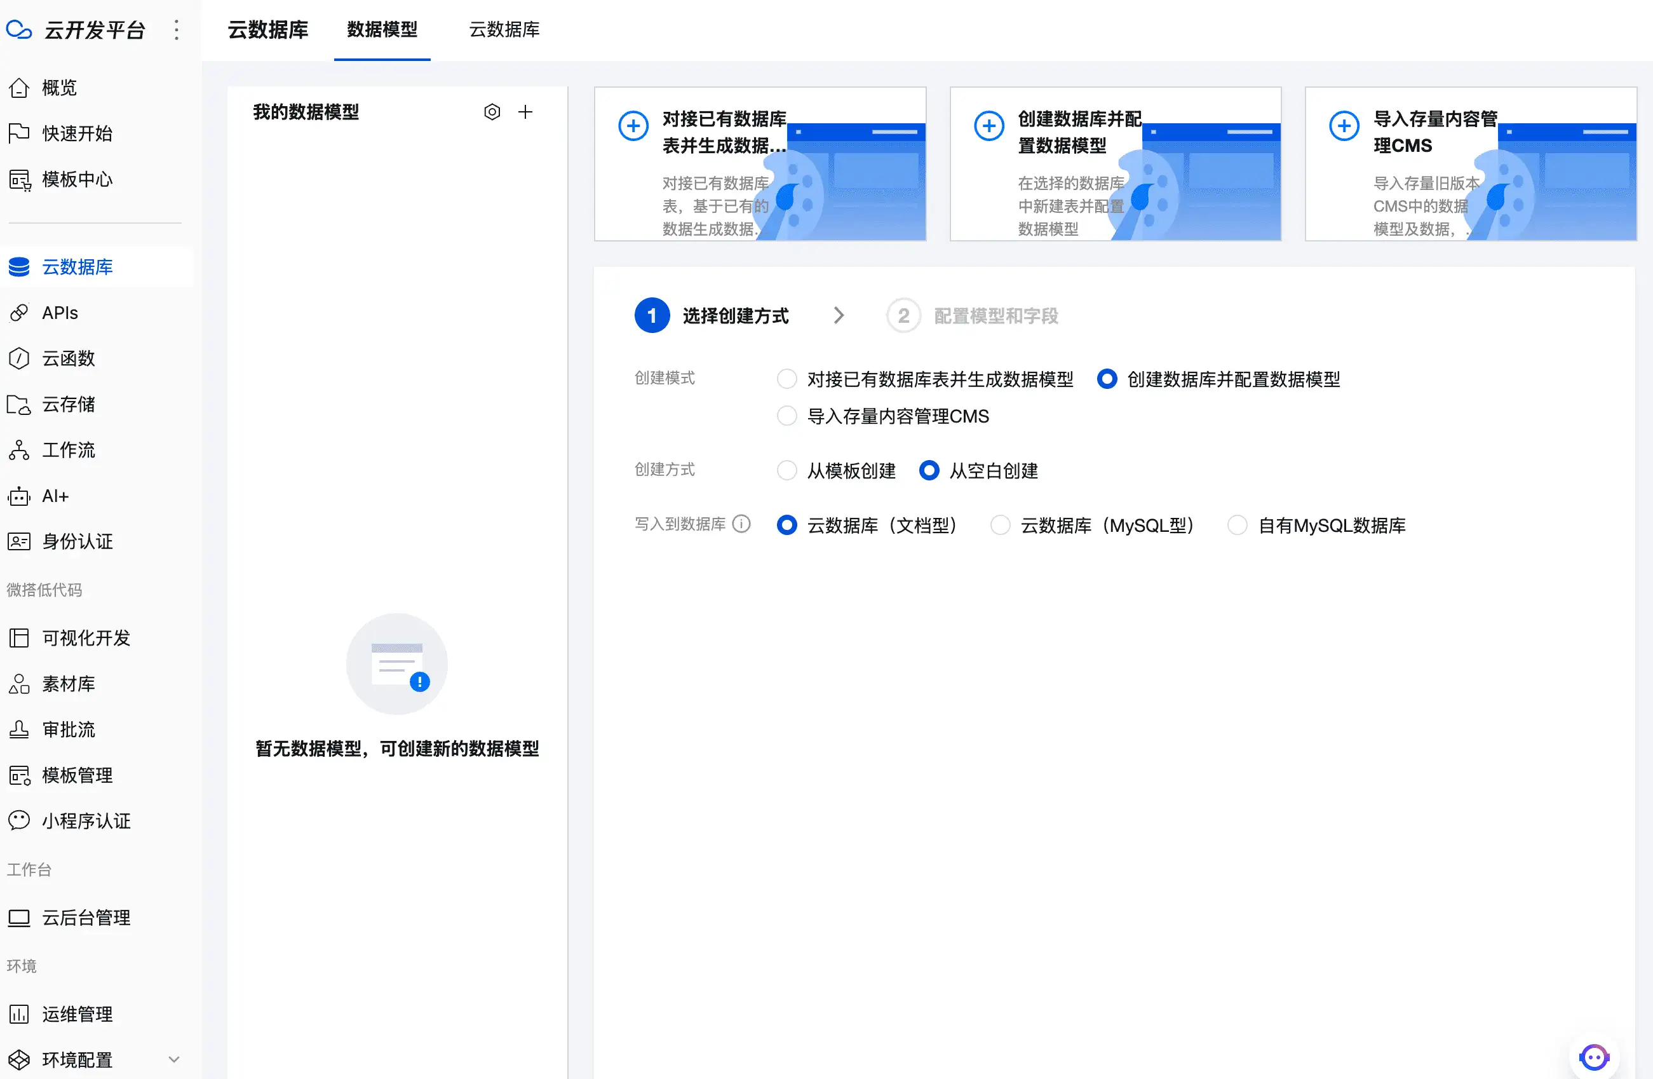The width and height of the screenshot is (1653, 1079).
Task: Choose 云数据库（MySQL型）radio option
Action: pos(1000,526)
